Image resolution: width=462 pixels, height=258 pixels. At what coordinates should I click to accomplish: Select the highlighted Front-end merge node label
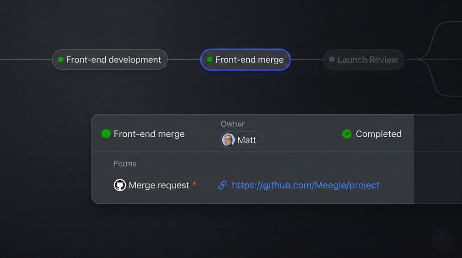[x=249, y=59]
